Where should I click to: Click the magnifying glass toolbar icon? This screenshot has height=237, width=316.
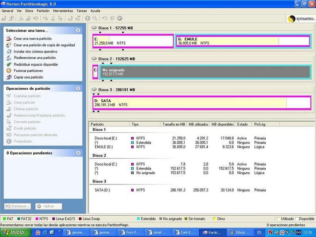95,18
